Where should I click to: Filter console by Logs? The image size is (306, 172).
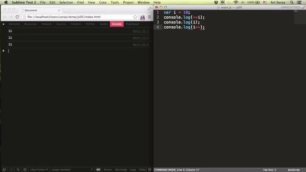tap(133, 170)
